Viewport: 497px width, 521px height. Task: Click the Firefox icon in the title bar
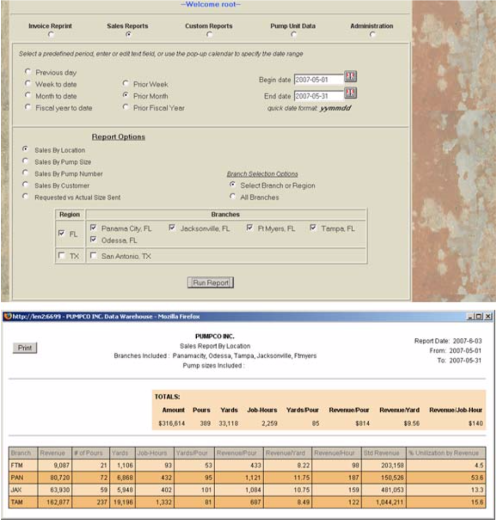[7, 316]
